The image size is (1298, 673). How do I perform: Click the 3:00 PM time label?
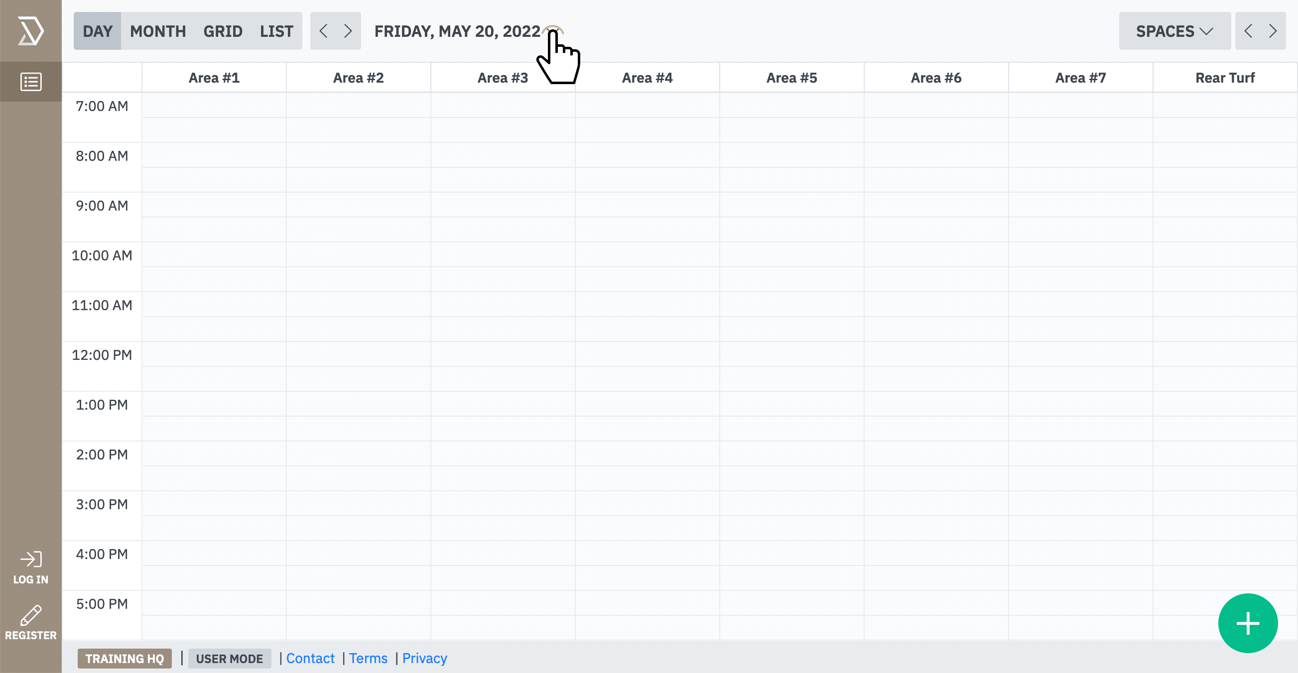(x=102, y=505)
